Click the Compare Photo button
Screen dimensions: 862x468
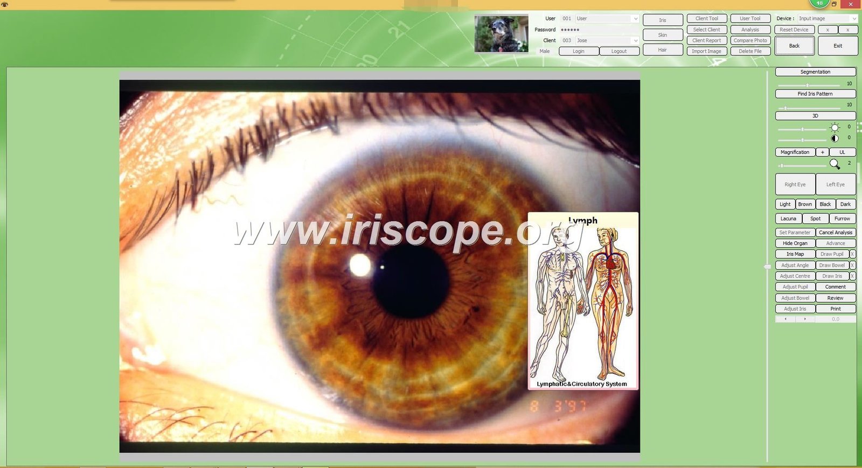tap(750, 40)
